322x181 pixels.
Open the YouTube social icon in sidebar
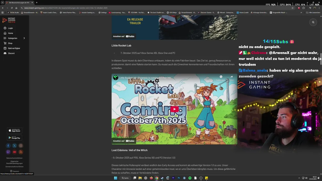tap(15, 152)
